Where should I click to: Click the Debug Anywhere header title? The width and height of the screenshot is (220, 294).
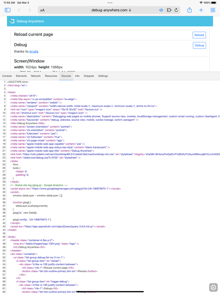30,21
